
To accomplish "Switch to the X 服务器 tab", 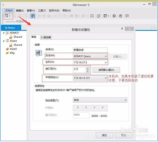I will pos(46,37).
